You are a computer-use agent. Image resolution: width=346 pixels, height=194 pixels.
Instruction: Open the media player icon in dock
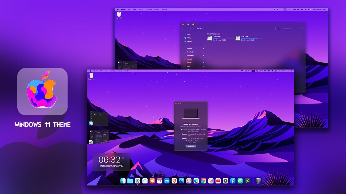(x=225, y=181)
